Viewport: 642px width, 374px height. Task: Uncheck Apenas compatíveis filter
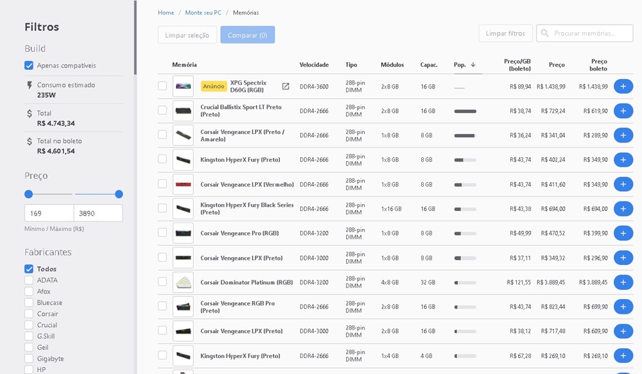[x=29, y=65]
